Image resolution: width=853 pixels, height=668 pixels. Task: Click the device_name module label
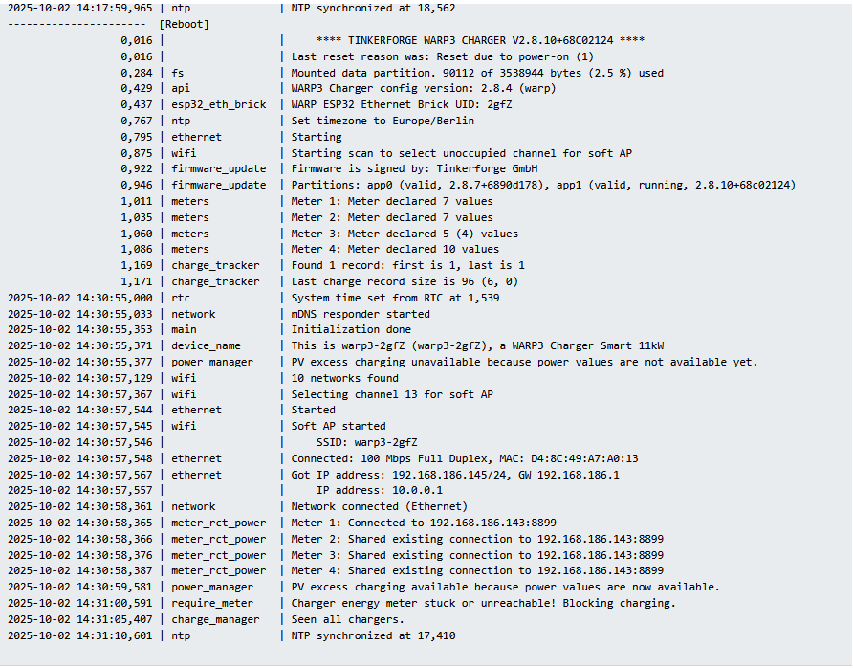pos(207,345)
